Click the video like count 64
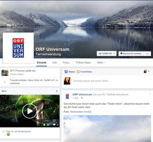 pyautogui.click(x=48, y=125)
